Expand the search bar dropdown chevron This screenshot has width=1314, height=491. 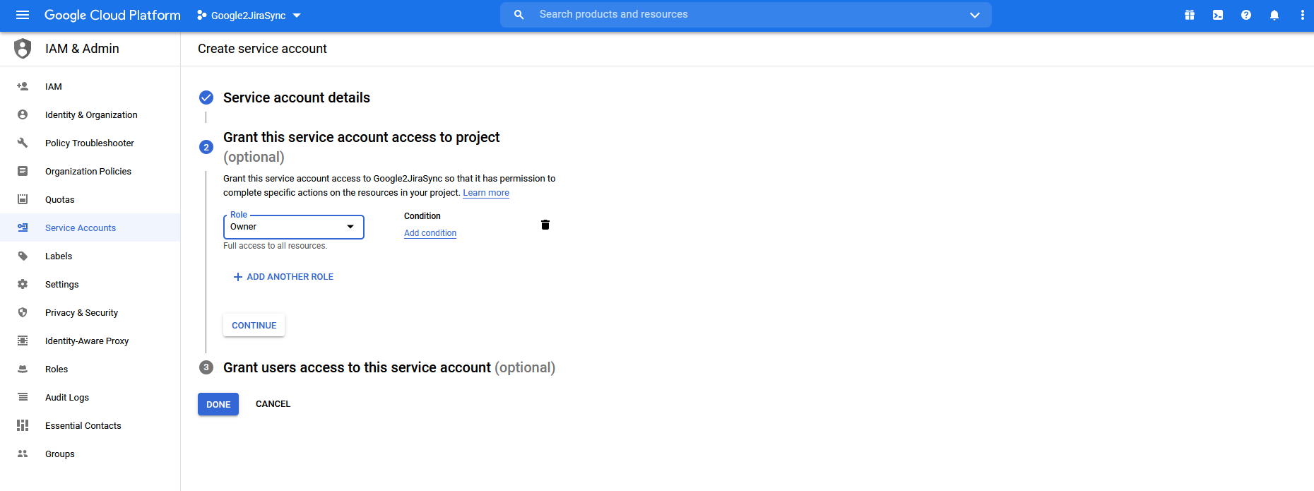[x=975, y=15]
